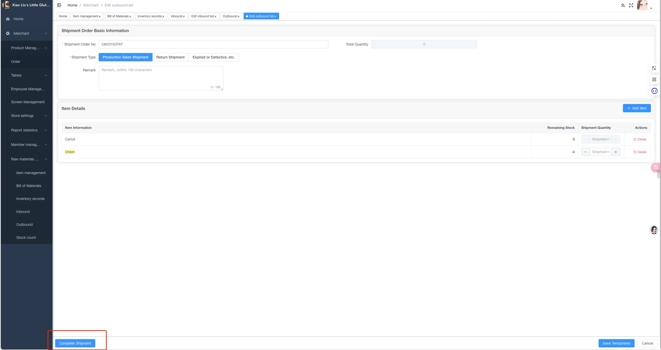The width and height of the screenshot is (661, 350).
Task: Click the minus button in the Carrot row
Action: [585, 139]
